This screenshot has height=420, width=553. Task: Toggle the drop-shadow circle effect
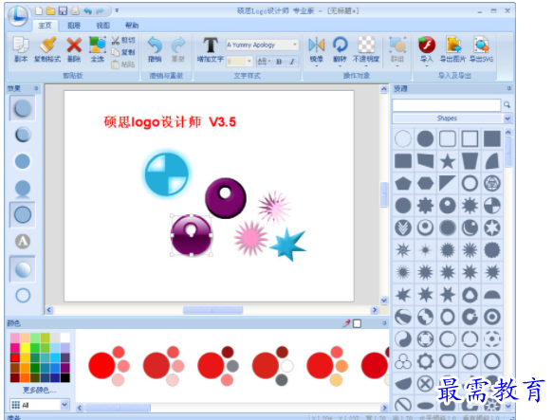pos(23,135)
